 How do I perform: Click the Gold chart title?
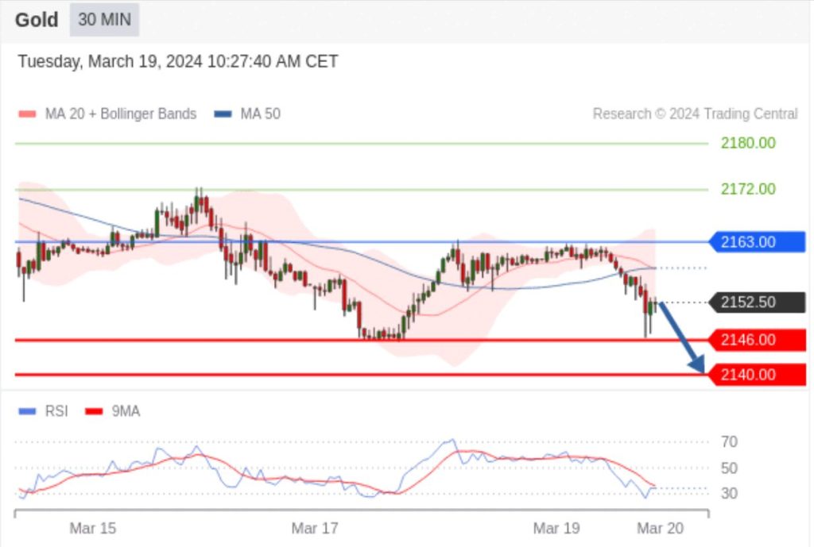(x=37, y=20)
